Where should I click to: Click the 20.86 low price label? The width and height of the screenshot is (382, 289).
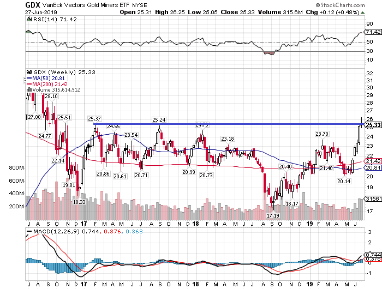point(103,174)
